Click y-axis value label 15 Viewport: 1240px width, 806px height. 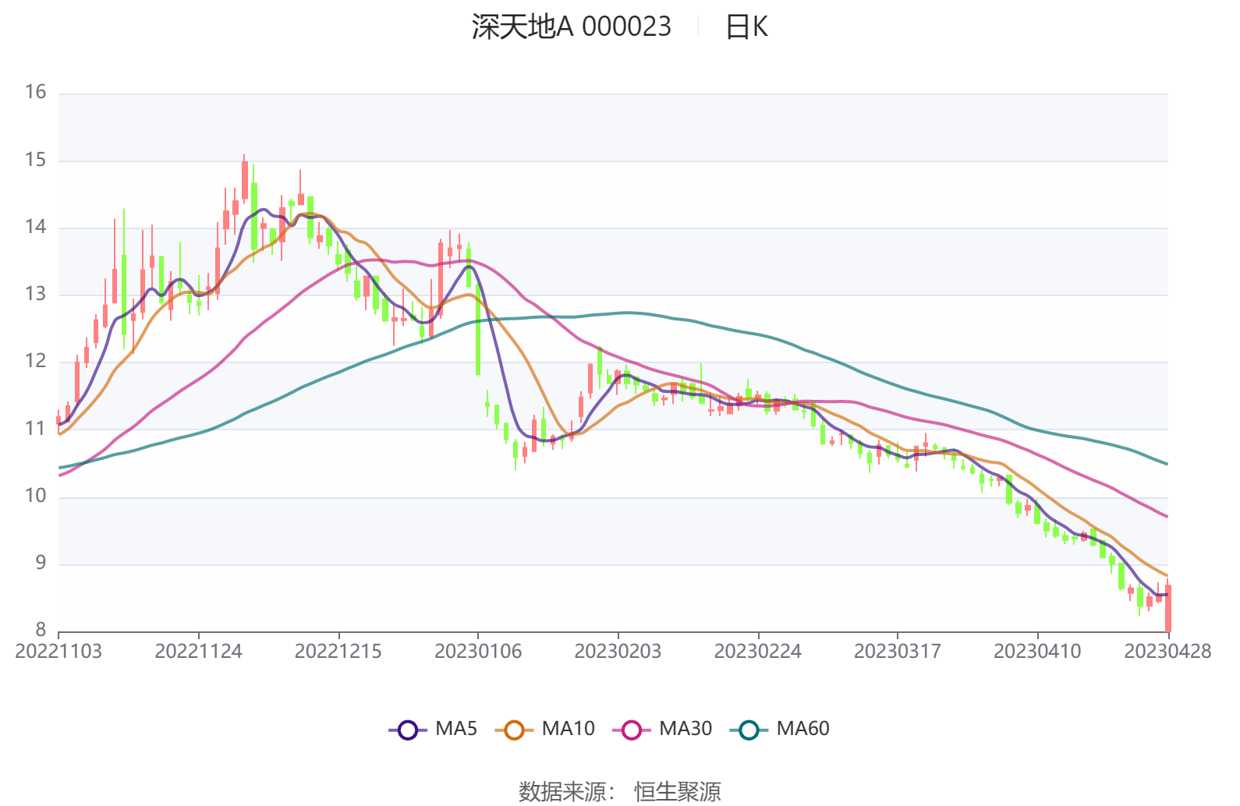point(36,160)
